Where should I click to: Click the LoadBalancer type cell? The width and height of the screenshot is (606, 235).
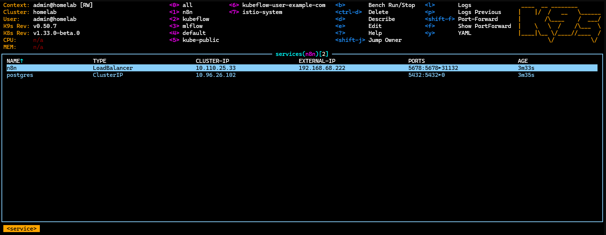pos(113,68)
